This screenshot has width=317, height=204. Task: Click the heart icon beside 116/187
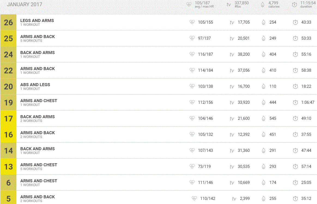point(192,54)
